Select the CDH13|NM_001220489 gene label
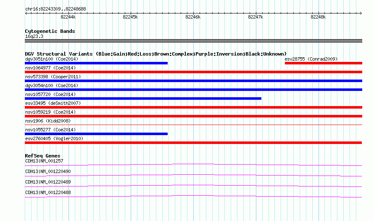The image size is (374, 221). coord(48,182)
